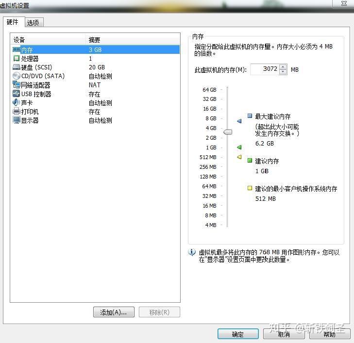
Task: Click the memory slider thumb handle
Action: [228, 132]
